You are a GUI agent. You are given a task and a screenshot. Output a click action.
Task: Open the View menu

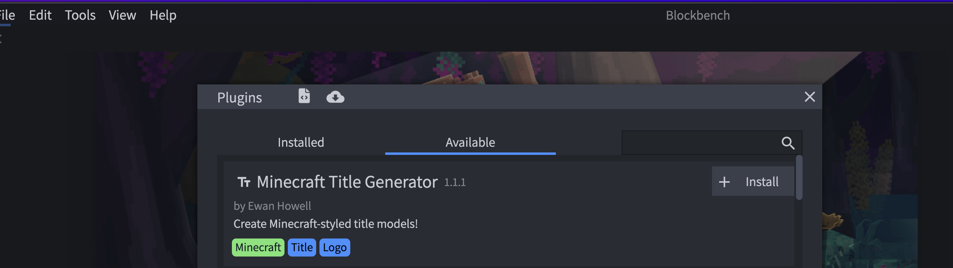pos(123,15)
